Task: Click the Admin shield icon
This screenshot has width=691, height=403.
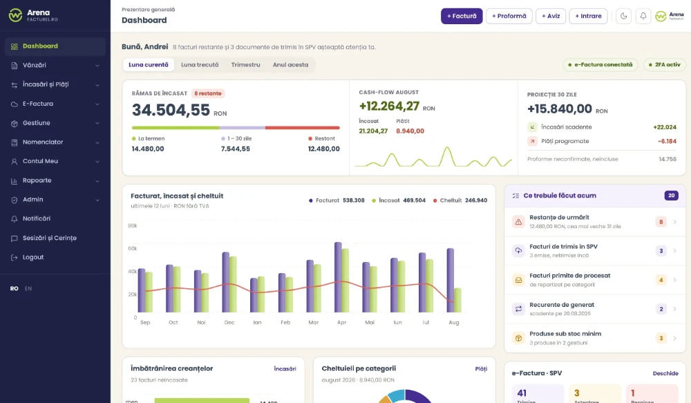Action: (x=14, y=200)
